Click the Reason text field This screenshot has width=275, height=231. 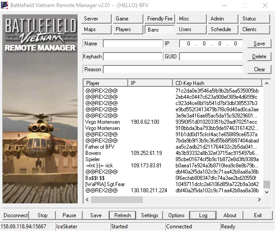pyautogui.click(x=173, y=69)
